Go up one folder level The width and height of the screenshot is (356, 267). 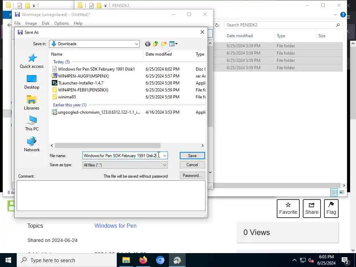tap(155, 44)
